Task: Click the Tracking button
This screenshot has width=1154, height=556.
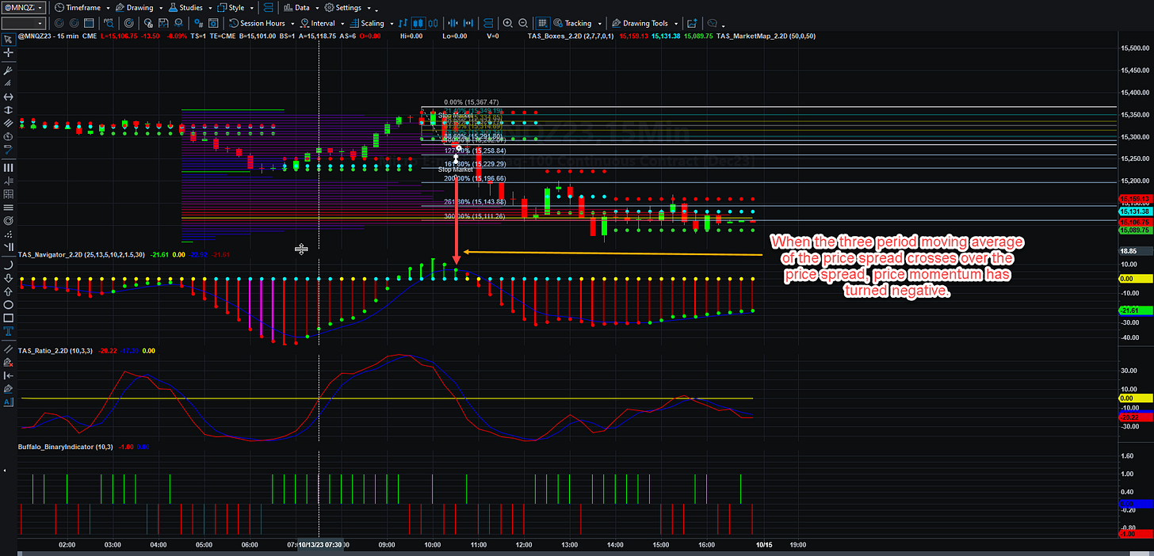Action: pyautogui.click(x=577, y=23)
